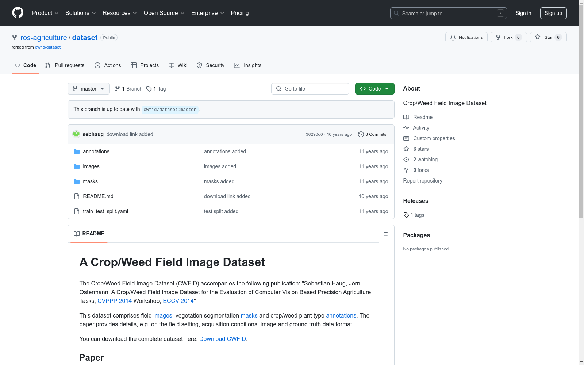
Task: Click the Notifications bell button
Action: [466, 37]
